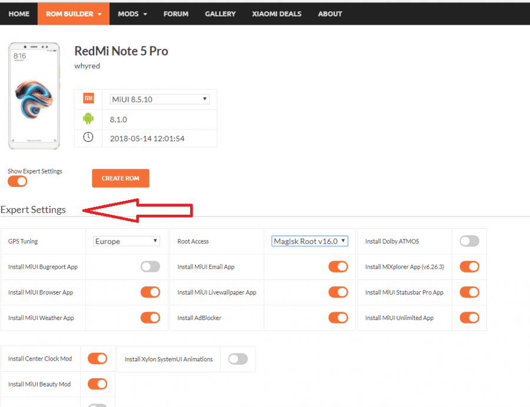
Task: Click the clock build date icon
Action: pyautogui.click(x=88, y=137)
